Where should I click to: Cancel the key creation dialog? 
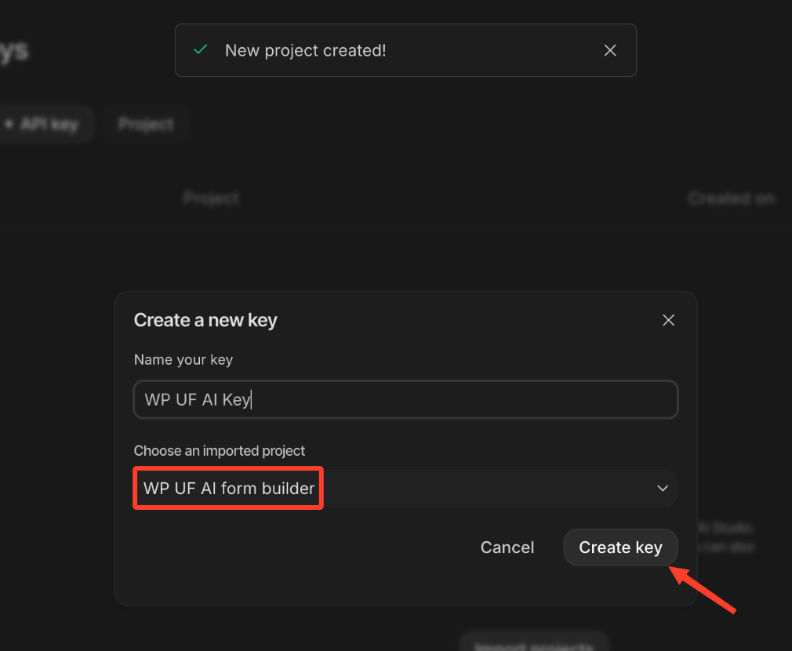point(507,547)
